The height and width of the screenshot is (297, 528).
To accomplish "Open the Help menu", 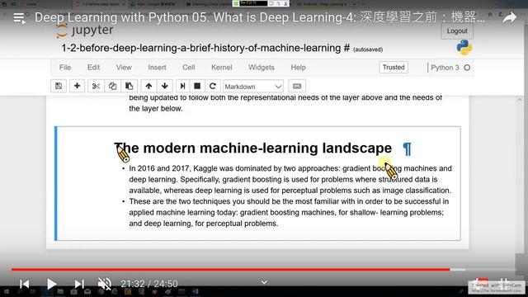I will (x=298, y=68).
